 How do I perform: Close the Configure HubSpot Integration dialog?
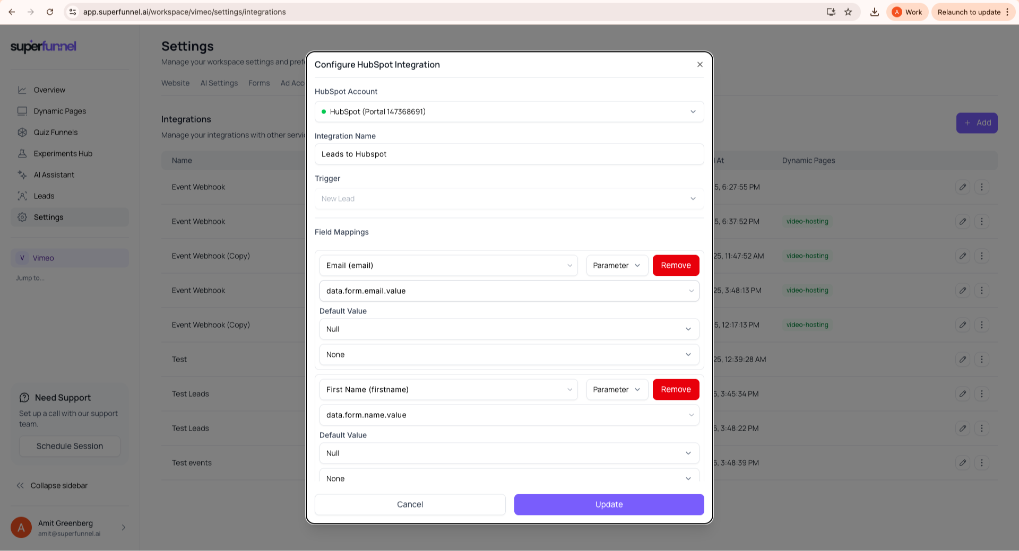coord(700,65)
